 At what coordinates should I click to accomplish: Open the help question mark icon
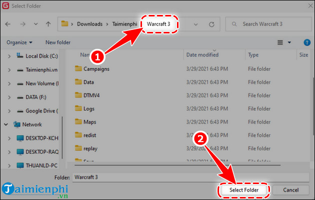tap(307, 42)
